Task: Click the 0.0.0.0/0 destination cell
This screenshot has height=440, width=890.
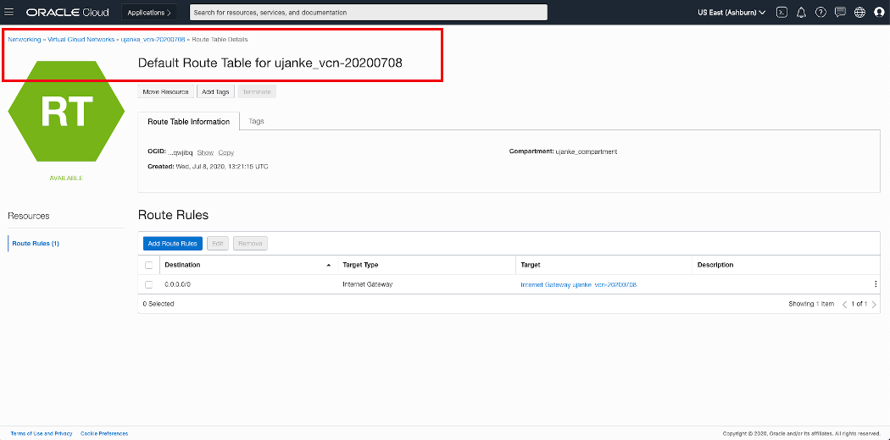Action: point(177,285)
